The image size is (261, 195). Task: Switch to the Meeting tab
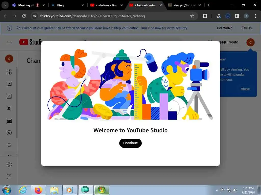[26, 5]
